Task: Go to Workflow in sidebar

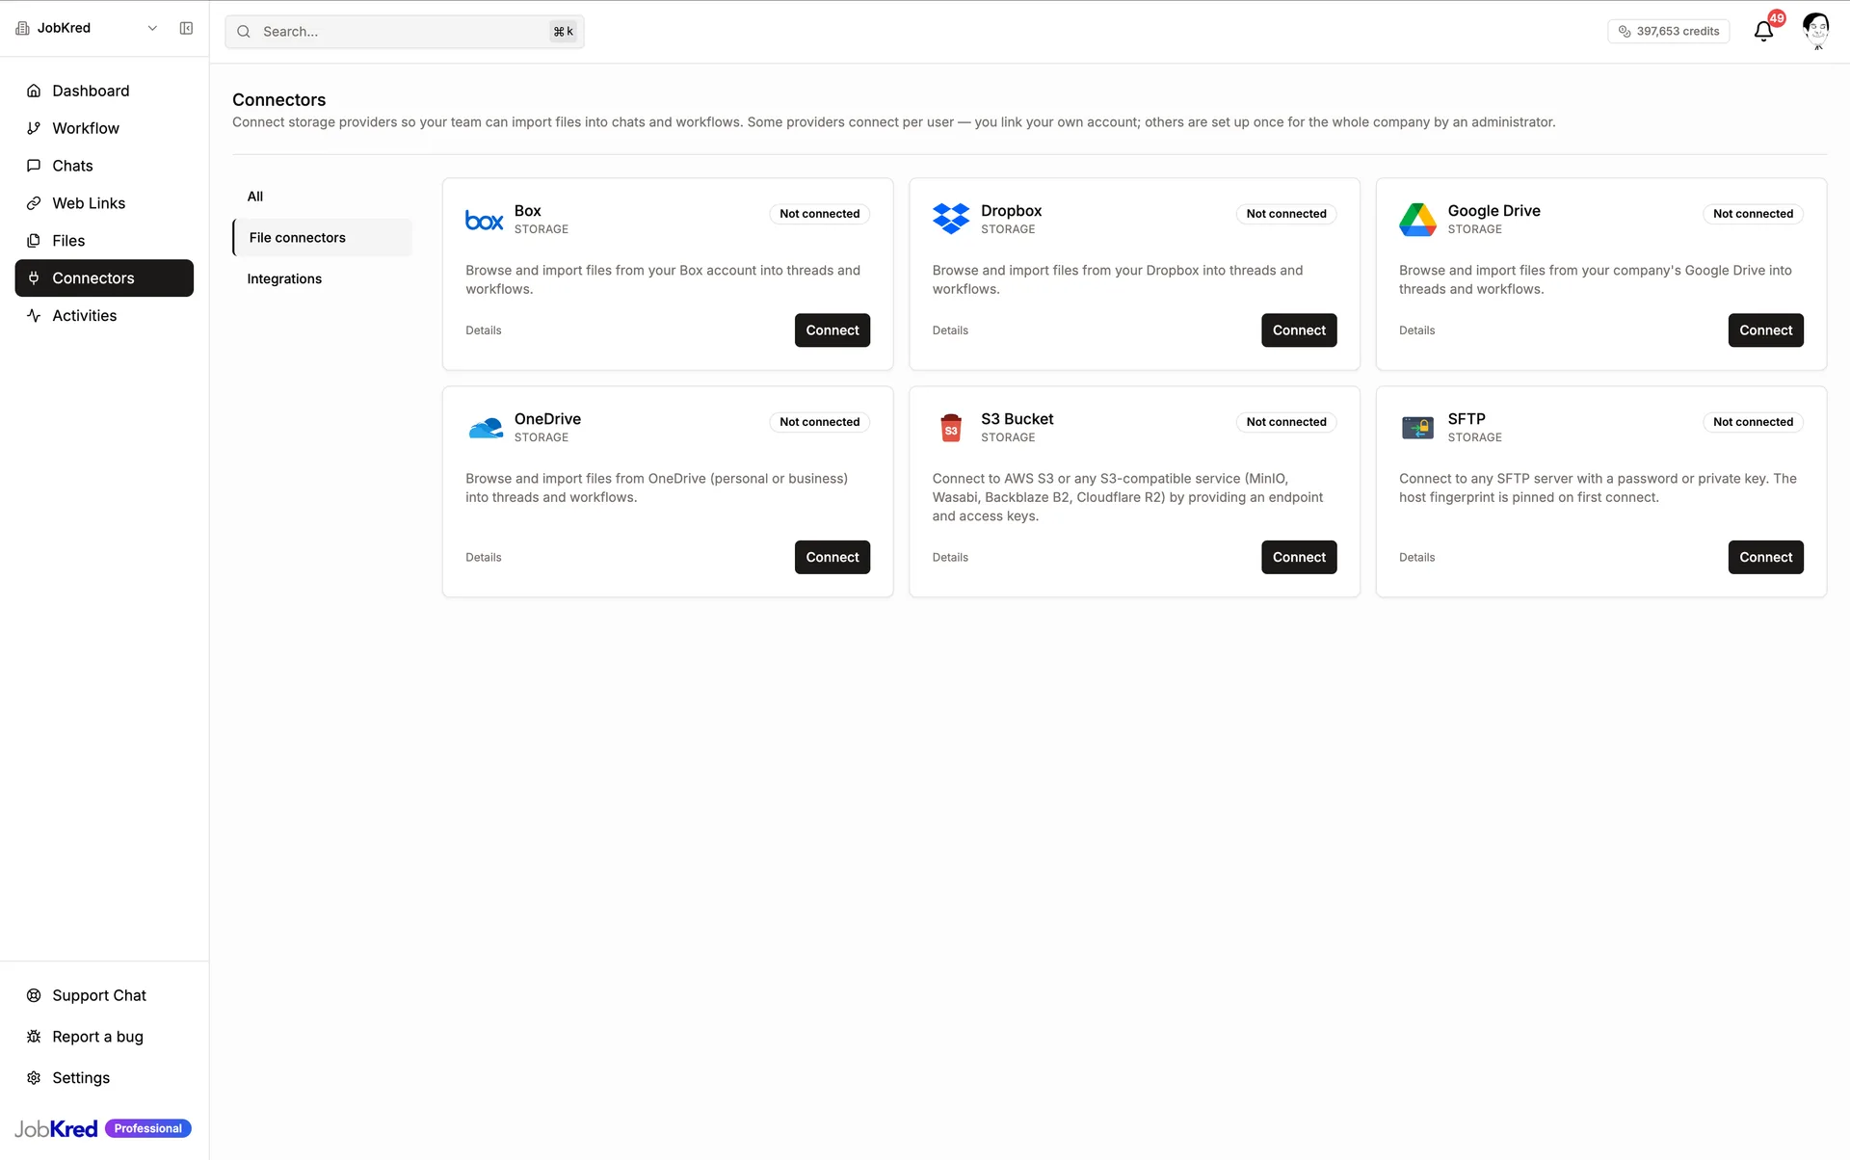Action: pyautogui.click(x=104, y=128)
